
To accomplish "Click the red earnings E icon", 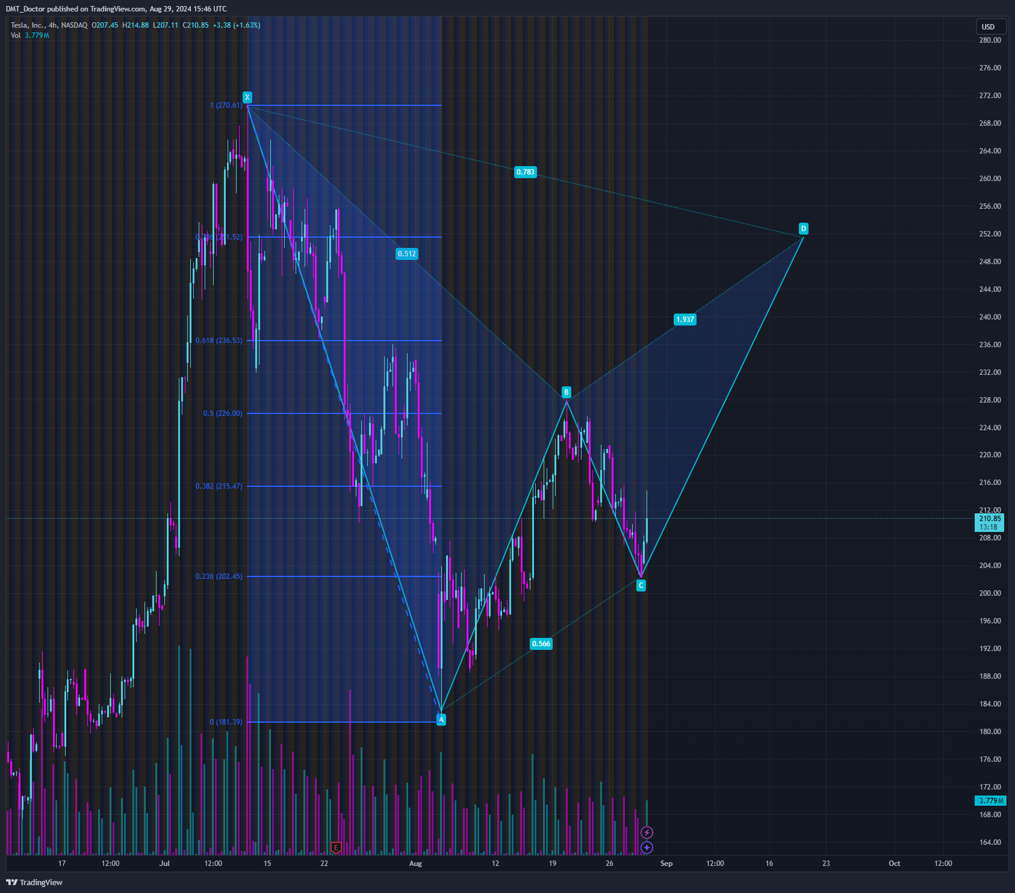I will [x=336, y=848].
